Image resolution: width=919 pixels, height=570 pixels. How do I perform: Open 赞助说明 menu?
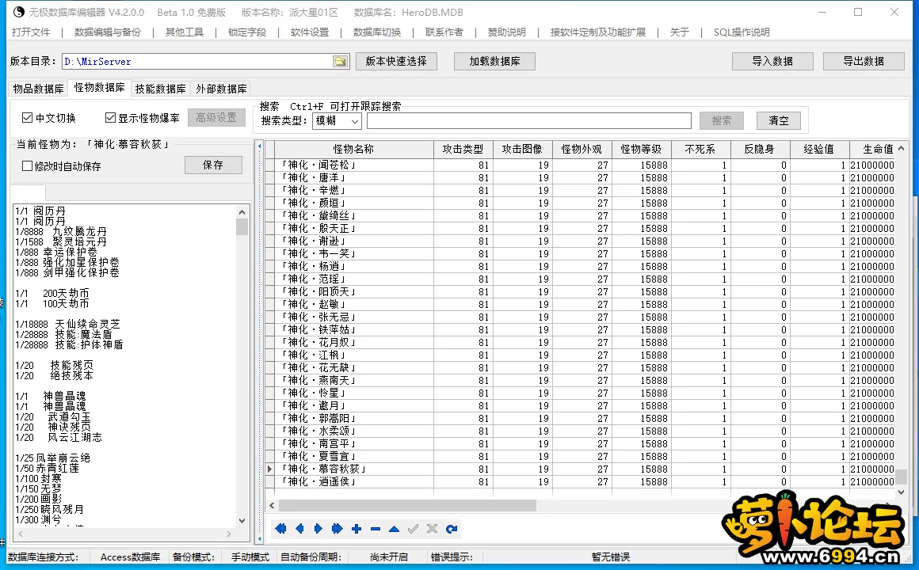pyautogui.click(x=506, y=32)
